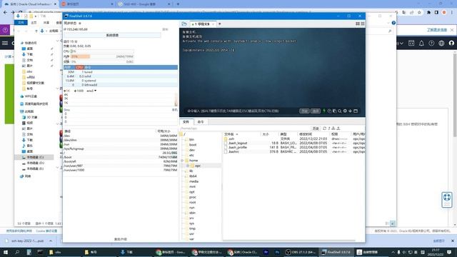Select the .bash_profile file row
The height and width of the screenshot is (257, 457).
(x=294, y=148)
